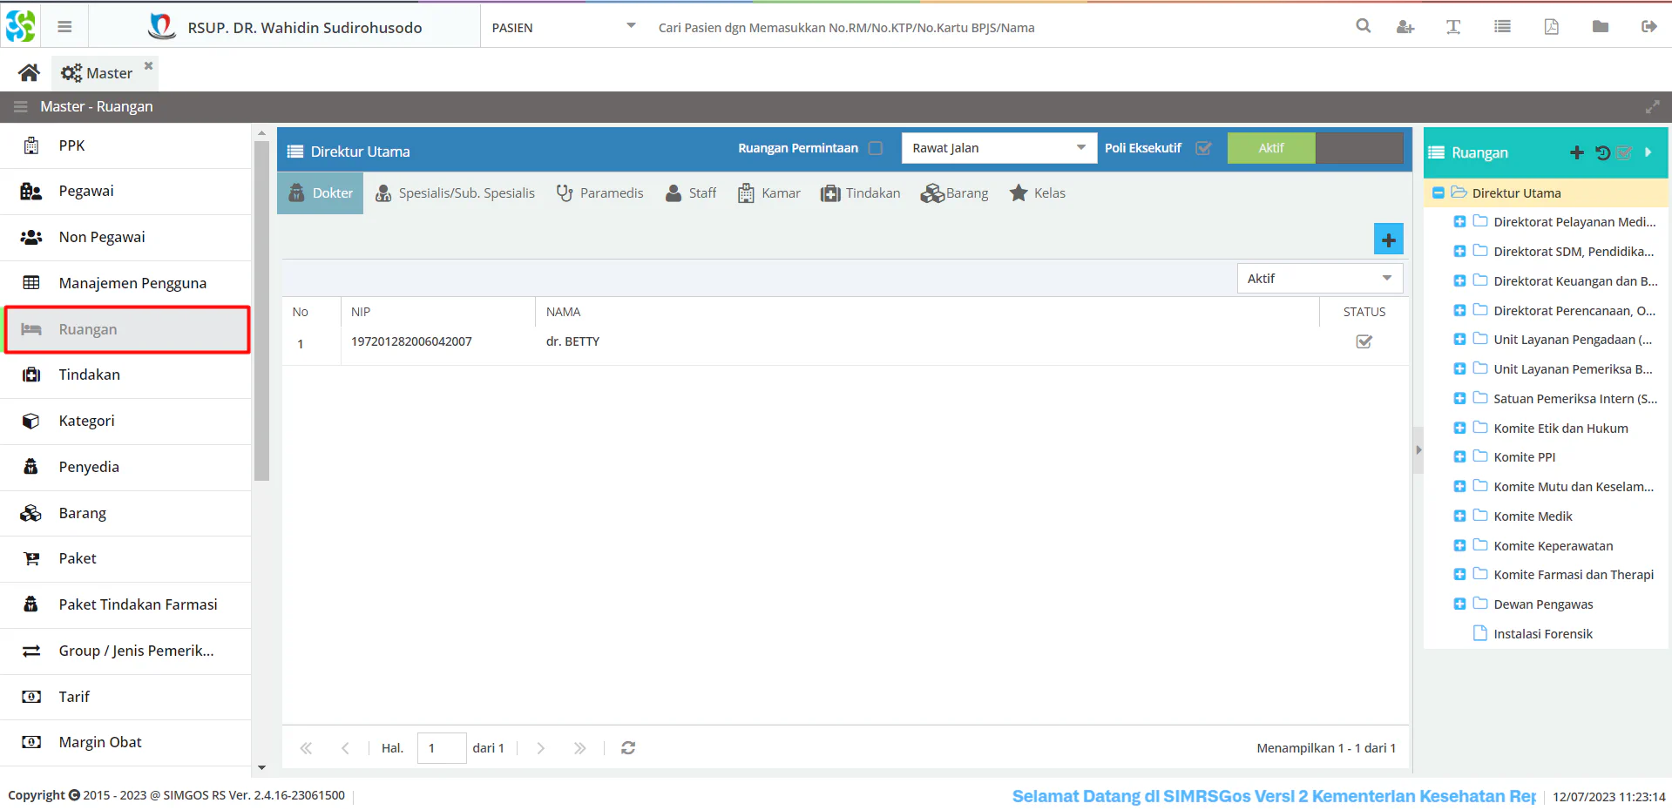Close the Master tab
1672x810 pixels.
148,65
